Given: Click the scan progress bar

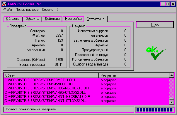Looking at the screenshot, I should pyautogui.click(x=155, y=110).
